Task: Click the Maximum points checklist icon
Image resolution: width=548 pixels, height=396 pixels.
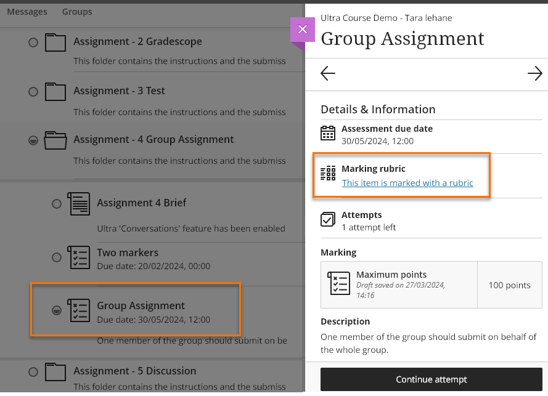Action: (x=340, y=282)
